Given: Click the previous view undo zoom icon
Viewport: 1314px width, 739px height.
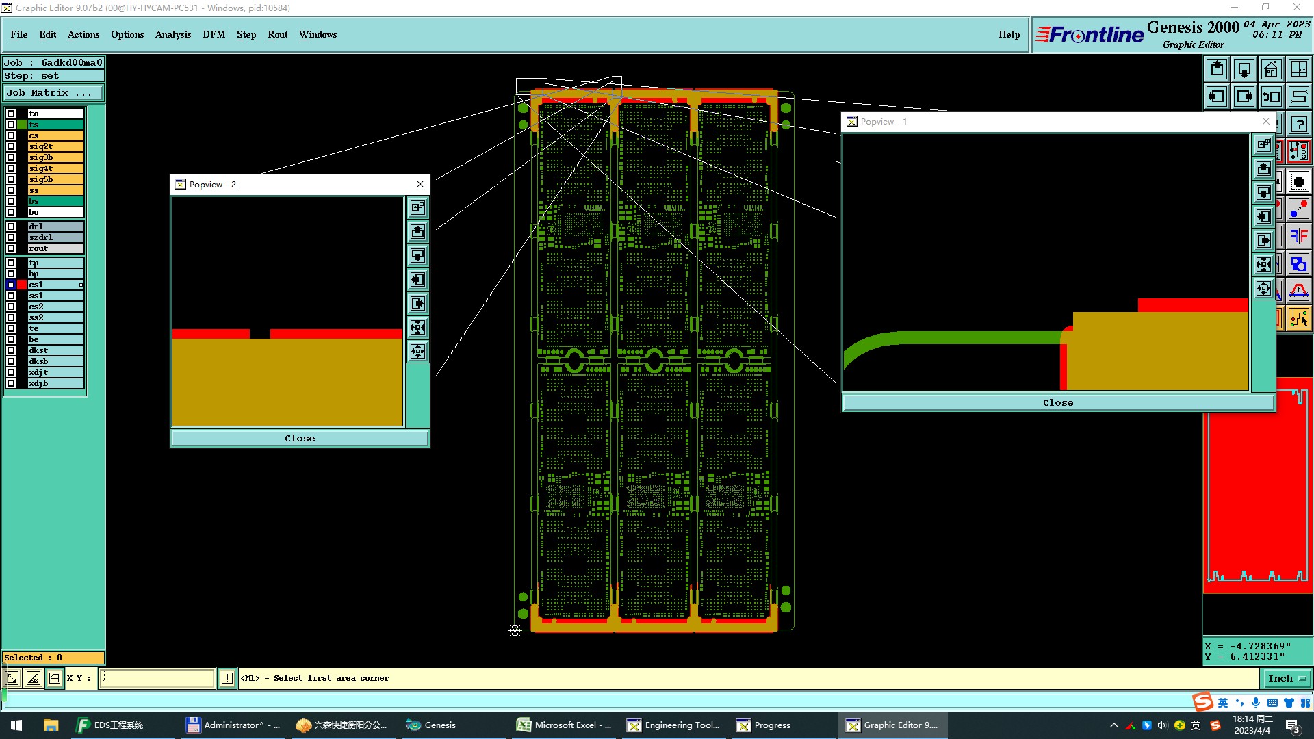Looking at the screenshot, I should (x=1272, y=96).
